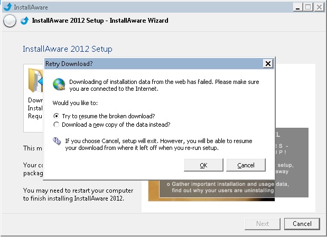Click InstallAware icon beside the wizard title
This screenshot has height=237, width=327.
[25, 21]
